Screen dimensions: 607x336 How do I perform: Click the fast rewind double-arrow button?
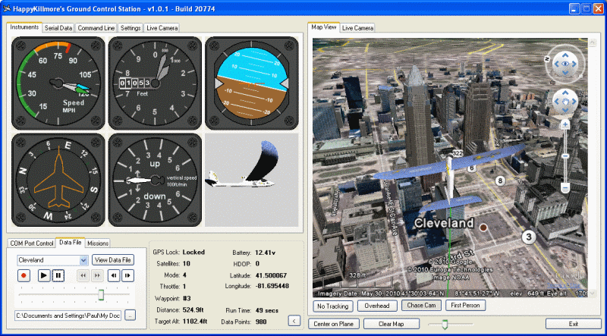click(x=83, y=275)
